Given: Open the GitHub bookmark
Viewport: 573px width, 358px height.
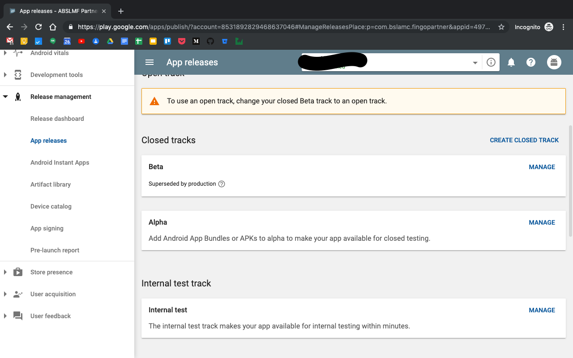Looking at the screenshot, I should pos(210,41).
